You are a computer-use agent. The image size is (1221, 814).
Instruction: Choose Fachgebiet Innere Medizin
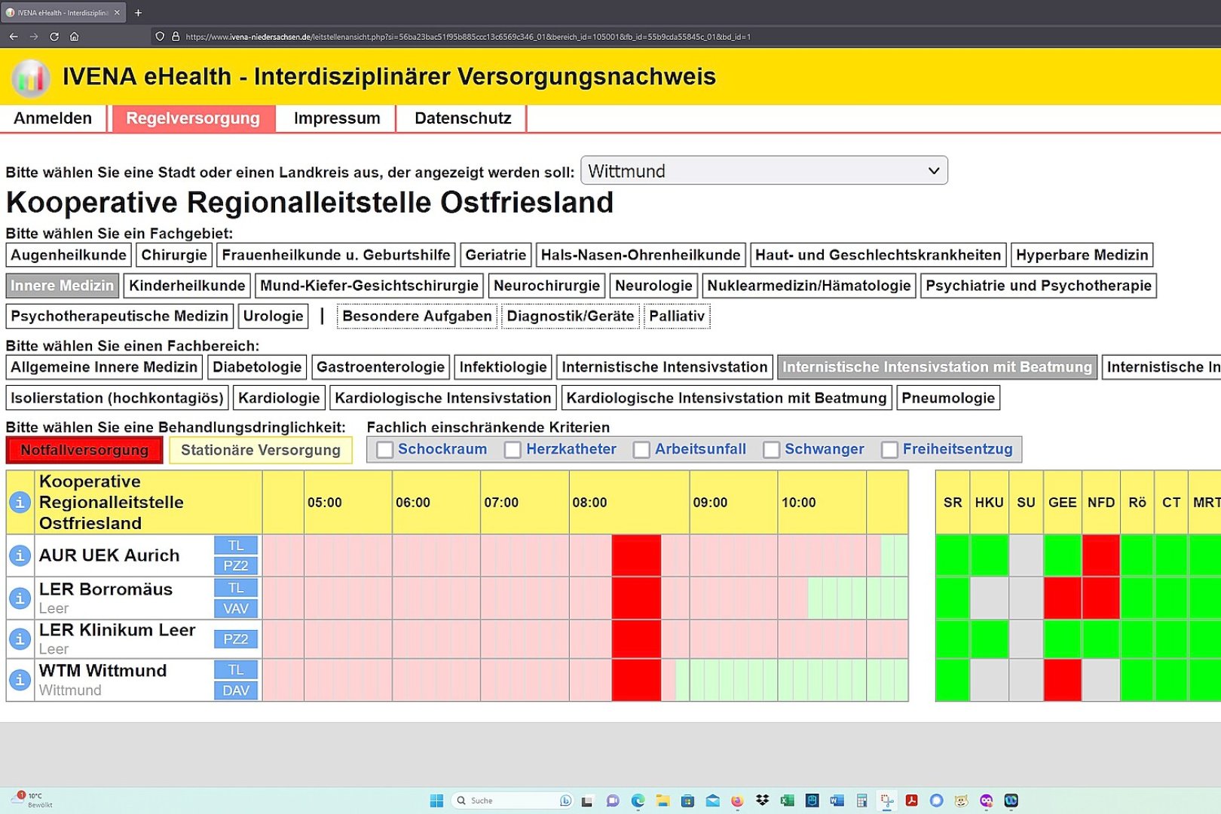(x=63, y=286)
